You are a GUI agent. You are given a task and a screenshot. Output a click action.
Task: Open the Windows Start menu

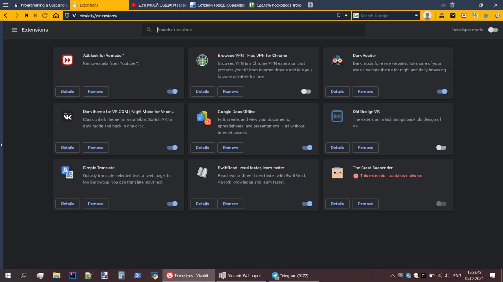coord(7,275)
